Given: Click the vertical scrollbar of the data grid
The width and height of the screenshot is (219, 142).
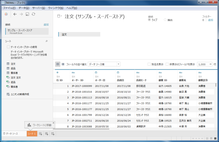Looking at the screenshot, I should click(x=216, y=85).
